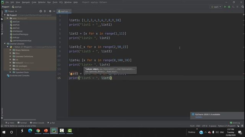The width and height of the screenshot is (245, 137).
Task: Open the VCS menu
Action: point(61,2)
